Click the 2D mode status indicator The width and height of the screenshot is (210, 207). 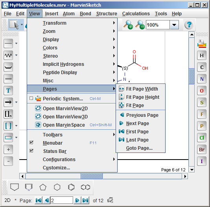coord(7,200)
